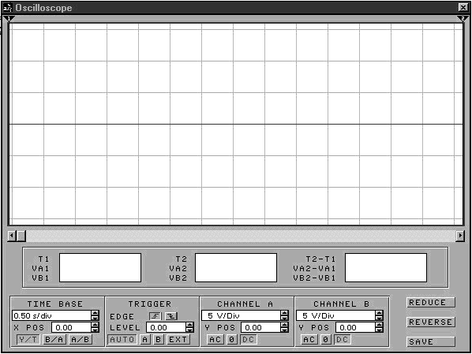
Task: Decrease time base X POS value
Action: click(96, 330)
